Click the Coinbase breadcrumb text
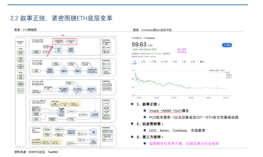This screenshot has width=263, height=157. pyautogui.click(x=149, y=38)
